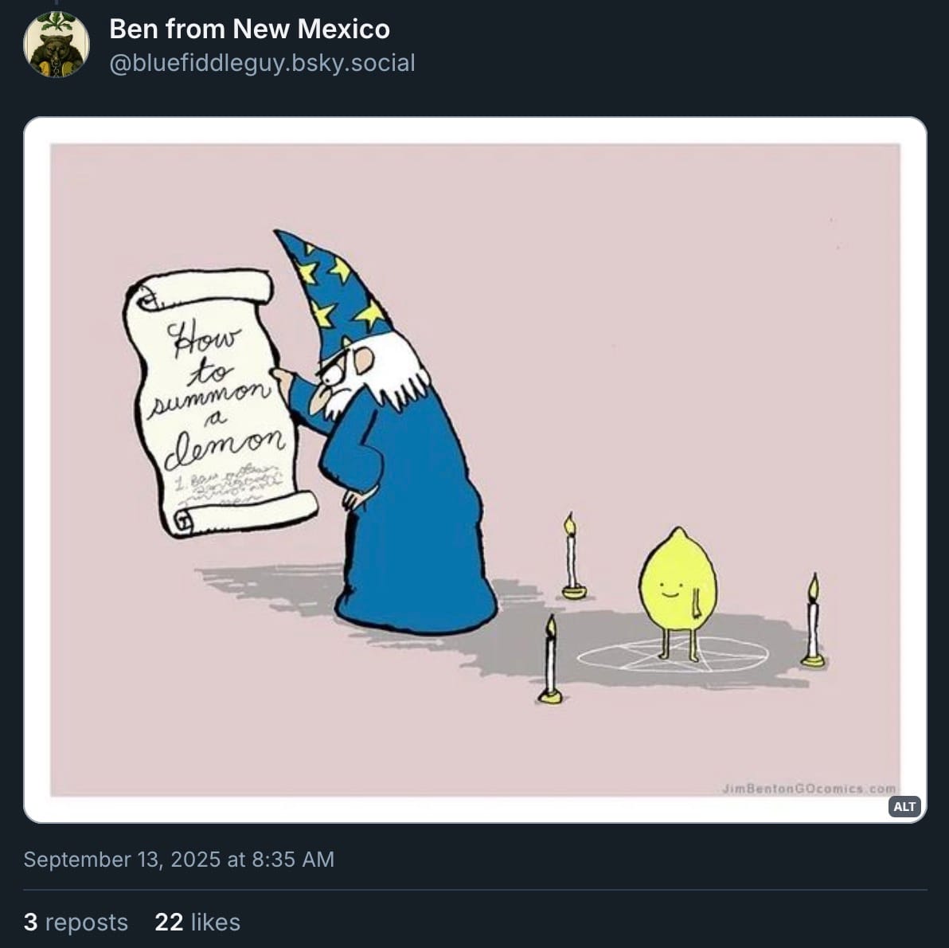View the 3 reposts list
949x948 pixels.
coord(76,922)
